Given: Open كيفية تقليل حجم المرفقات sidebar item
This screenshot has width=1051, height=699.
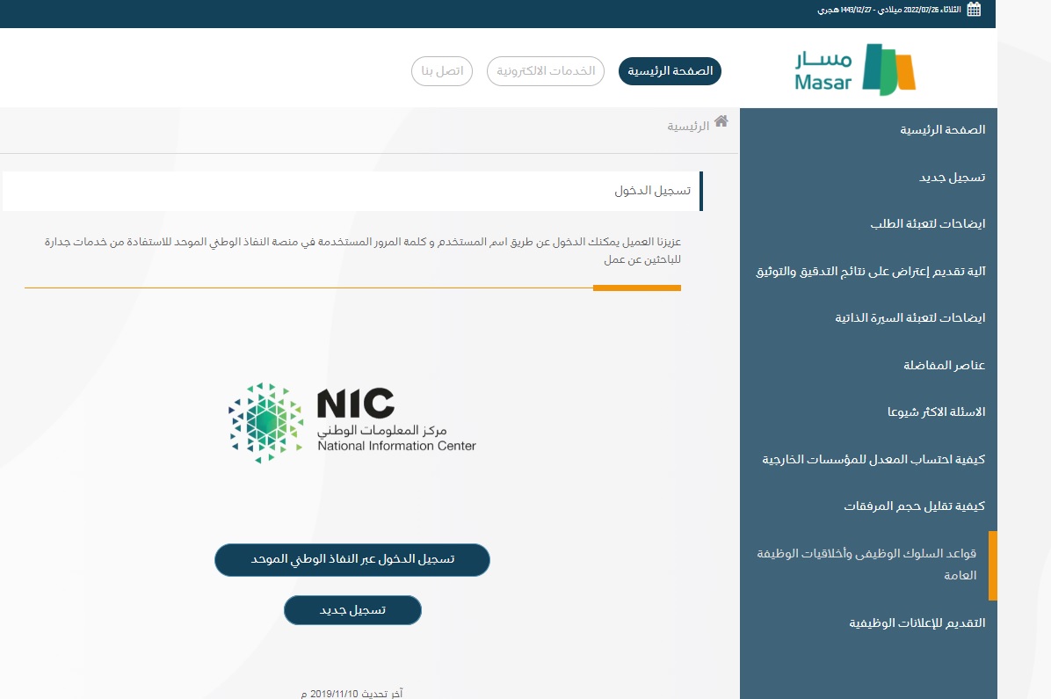Looking at the screenshot, I should pos(914,506).
